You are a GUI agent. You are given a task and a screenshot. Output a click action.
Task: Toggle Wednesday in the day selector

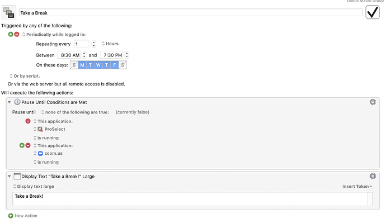pos(98,65)
